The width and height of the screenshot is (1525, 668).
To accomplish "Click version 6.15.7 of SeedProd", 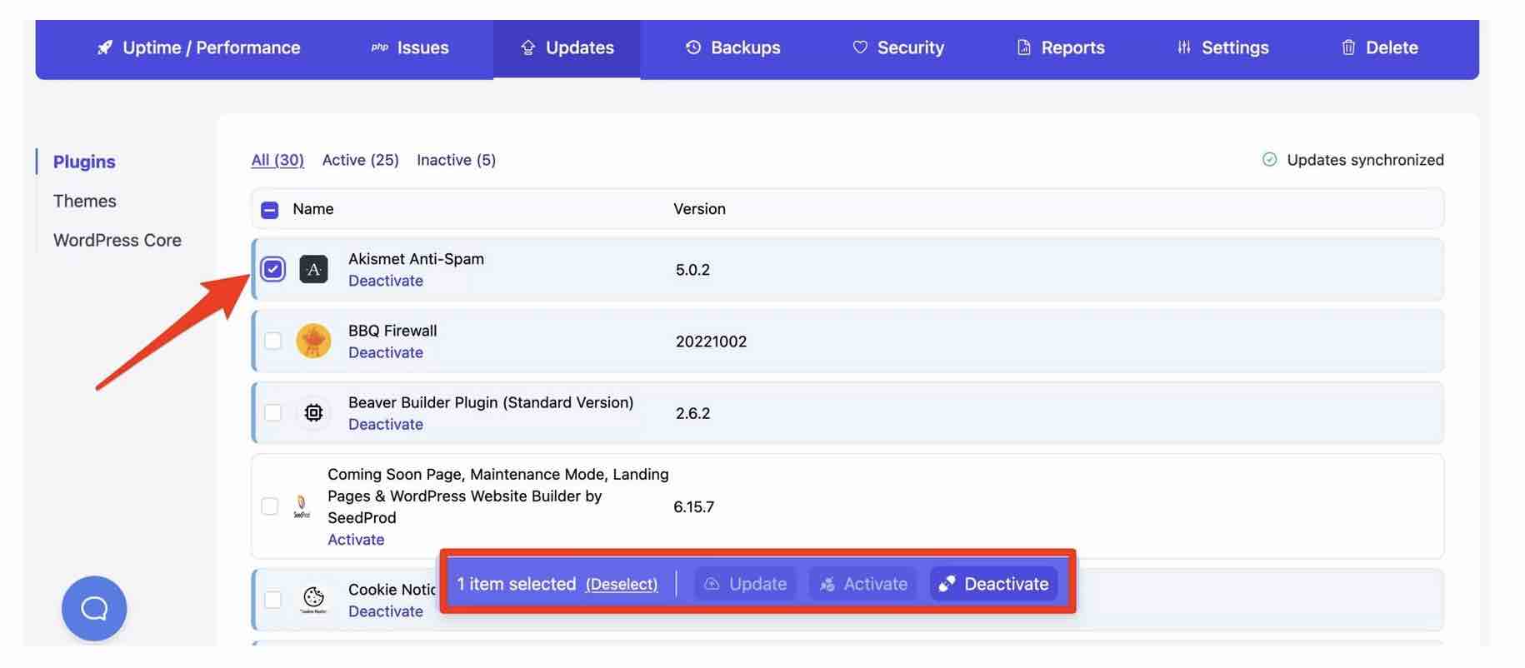I will (x=693, y=507).
